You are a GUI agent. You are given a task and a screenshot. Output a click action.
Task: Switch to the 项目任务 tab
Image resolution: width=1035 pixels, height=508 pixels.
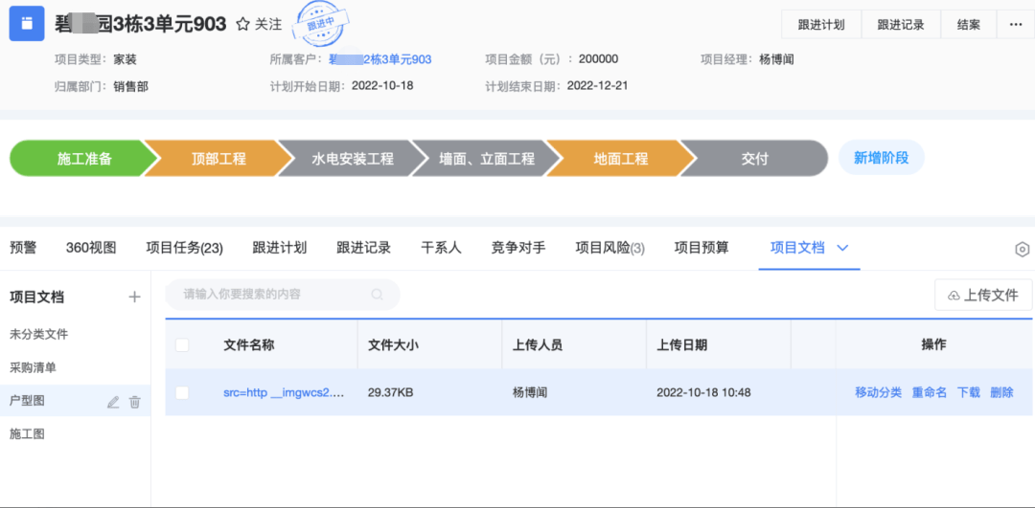tap(184, 248)
